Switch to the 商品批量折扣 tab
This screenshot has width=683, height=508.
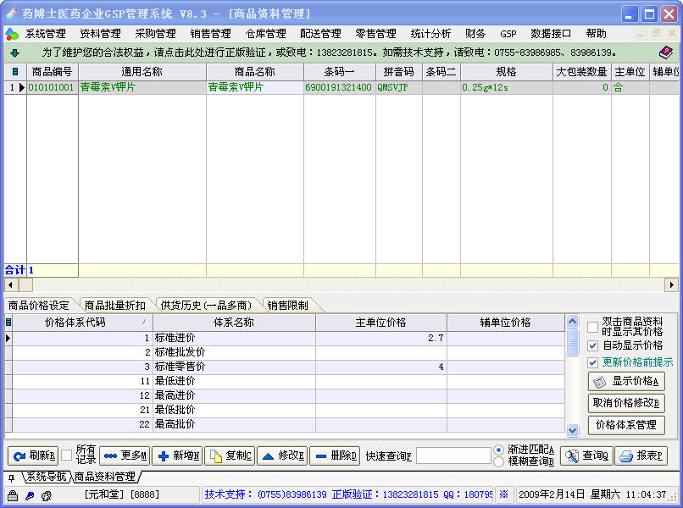pyautogui.click(x=115, y=306)
